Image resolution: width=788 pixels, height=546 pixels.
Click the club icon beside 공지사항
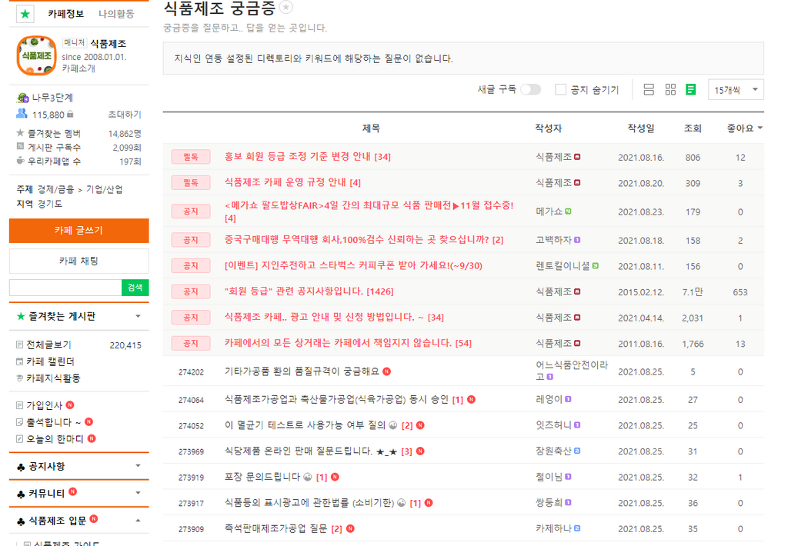coord(21,467)
